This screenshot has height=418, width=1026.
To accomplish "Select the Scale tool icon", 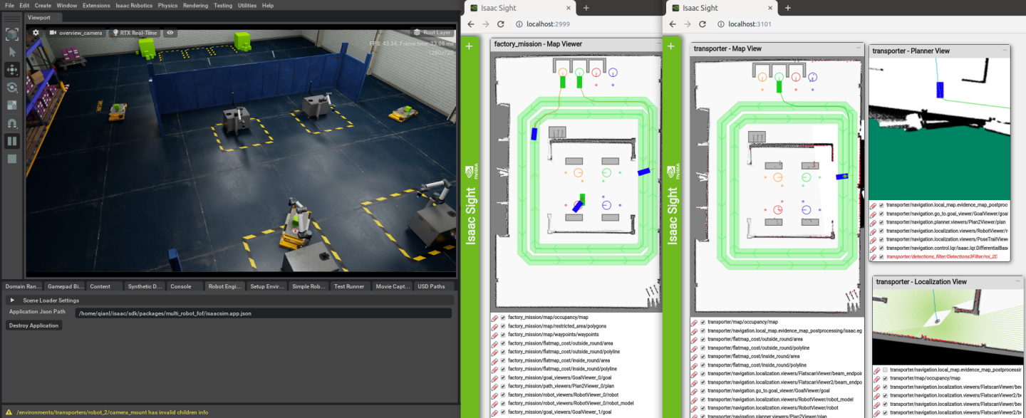I will (x=12, y=105).
